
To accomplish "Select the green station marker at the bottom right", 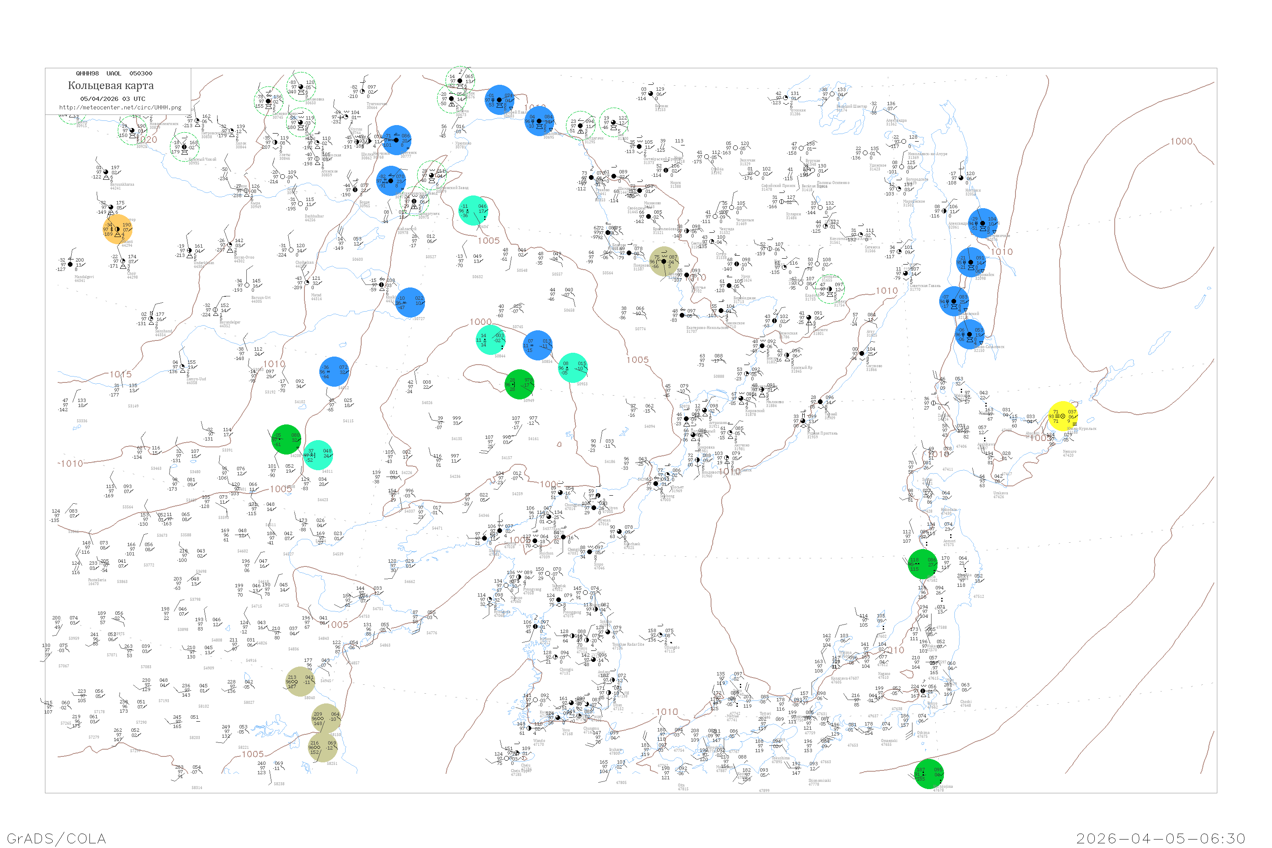I will pos(929,774).
